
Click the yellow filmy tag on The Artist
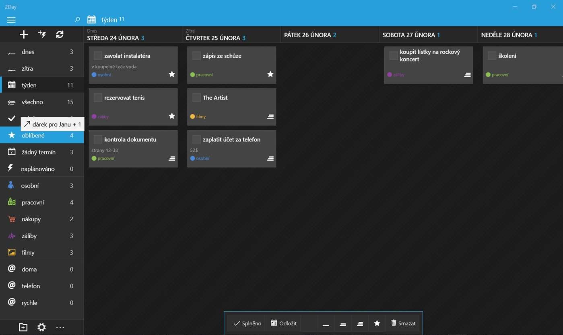(198, 116)
